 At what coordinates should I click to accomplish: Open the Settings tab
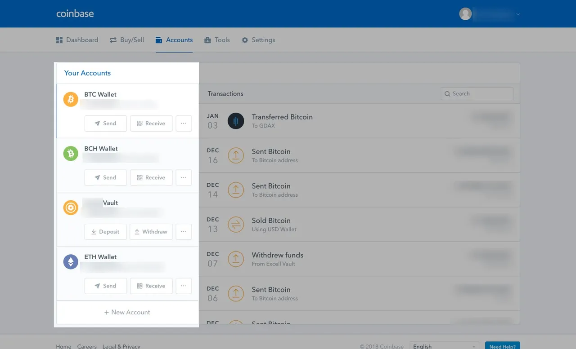coord(258,40)
